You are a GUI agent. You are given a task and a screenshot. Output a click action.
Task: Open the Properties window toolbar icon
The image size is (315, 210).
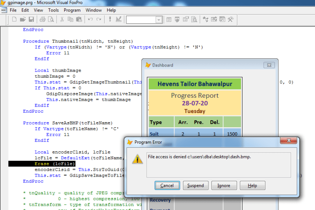[186, 20]
